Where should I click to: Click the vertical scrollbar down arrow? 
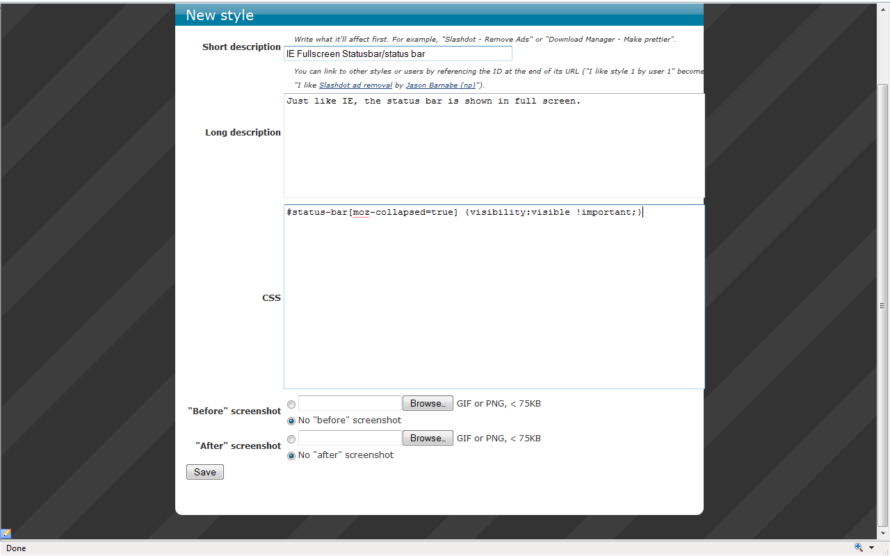coord(883,534)
